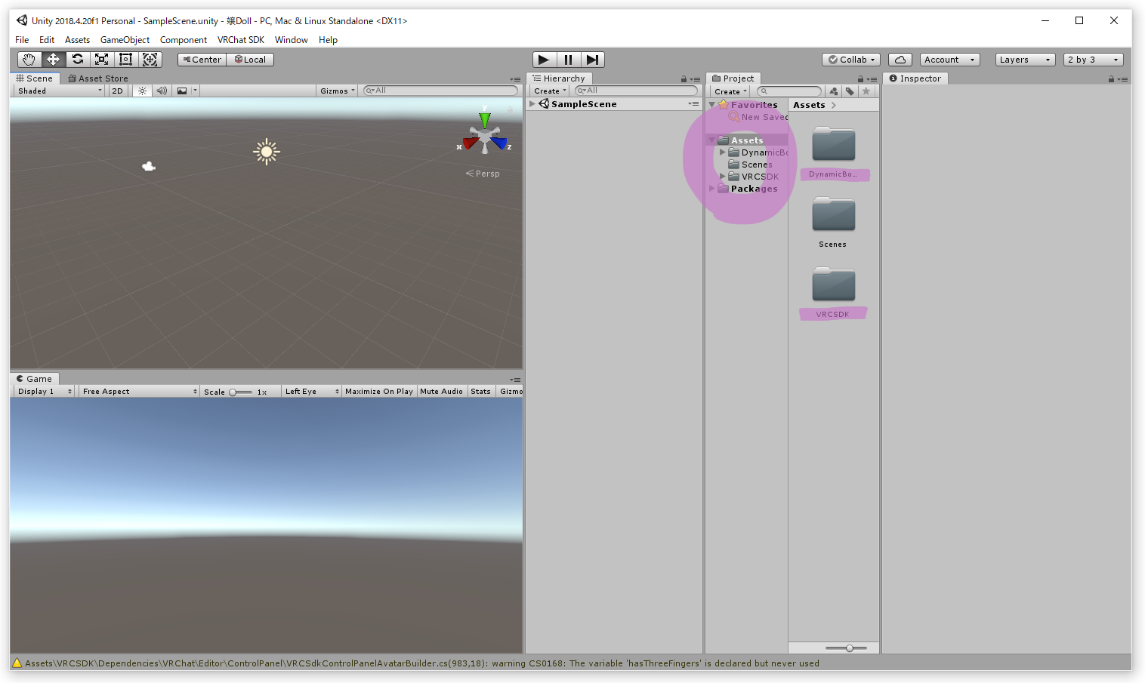This screenshot has height=683, width=1145.
Task: Open the Window menu
Action: click(291, 40)
